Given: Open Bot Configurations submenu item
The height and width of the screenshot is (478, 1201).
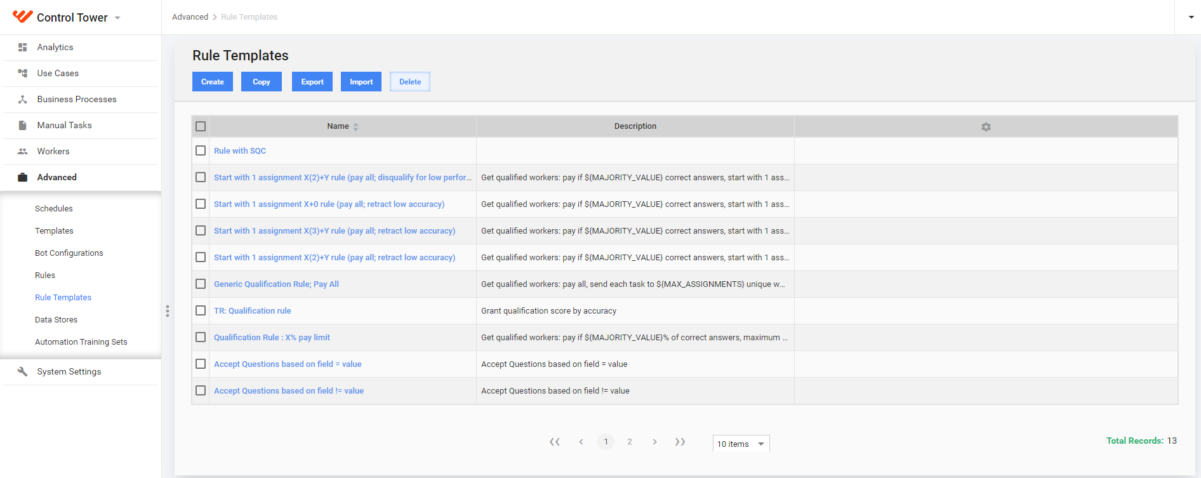Looking at the screenshot, I should pyautogui.click(x=69, y=253).
